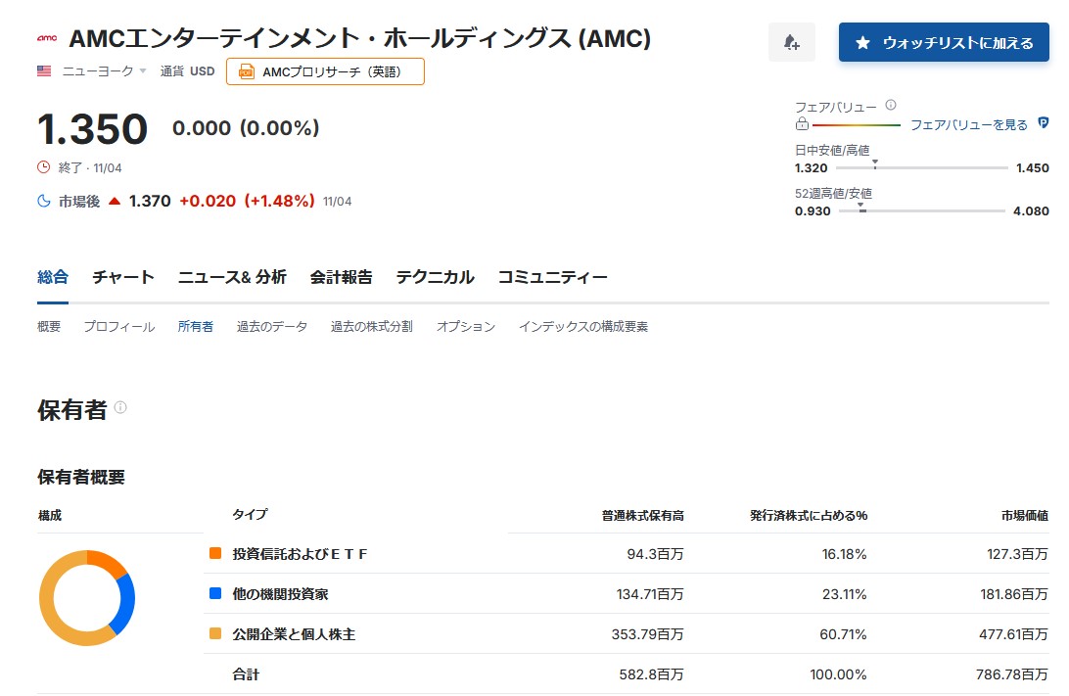
Task: Switch to the テクニカル tab
Action: (x=435, y=277)
